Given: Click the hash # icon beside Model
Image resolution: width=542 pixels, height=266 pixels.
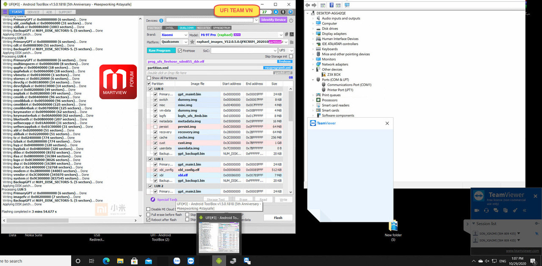Looking at the screenshot, I should click(x=286, y=34).
